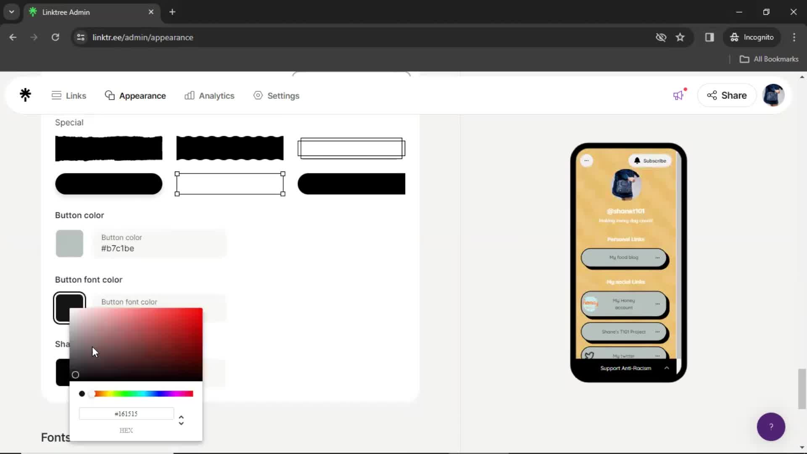Open the tab search dropdown arrow

pos(12,12)
